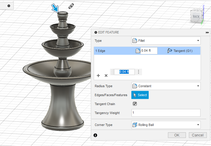Click the highlighted 0.04 ft floating input
This screenshot has width=211, height=146.
[124, 72]
